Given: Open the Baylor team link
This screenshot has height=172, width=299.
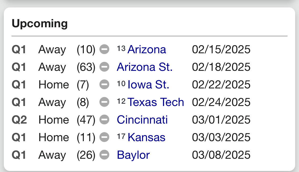Looking at the screenshot, I should coord(133,155).
